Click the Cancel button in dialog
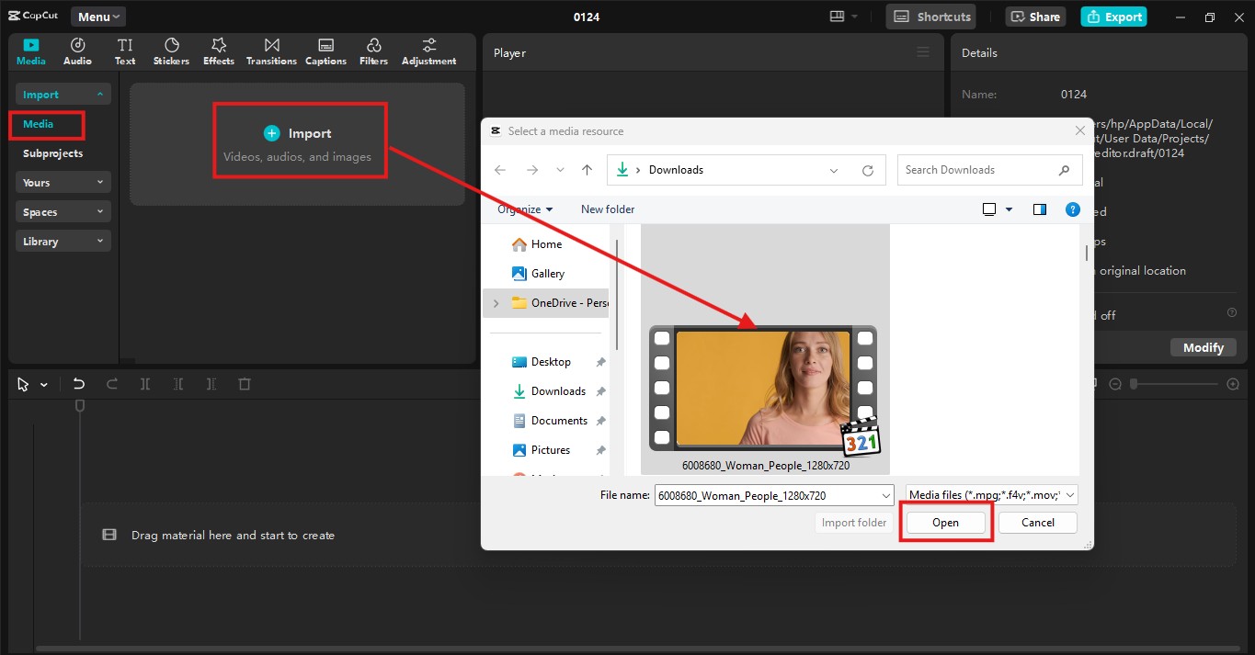This screenshot has width=1255, height=655. coord(1038,523)
